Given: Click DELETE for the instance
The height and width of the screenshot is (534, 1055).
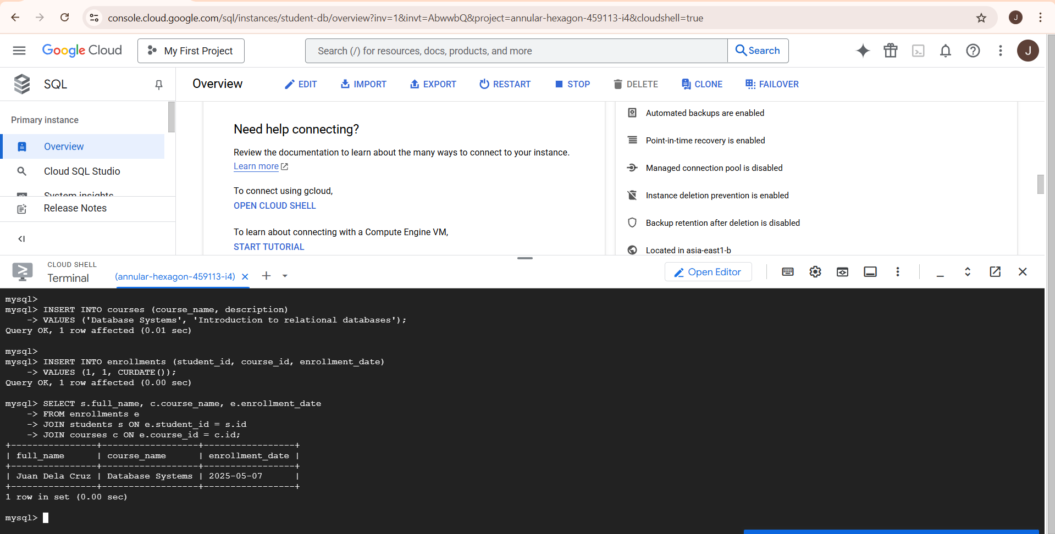Looking at the screenshot, I should click(636, 84).
